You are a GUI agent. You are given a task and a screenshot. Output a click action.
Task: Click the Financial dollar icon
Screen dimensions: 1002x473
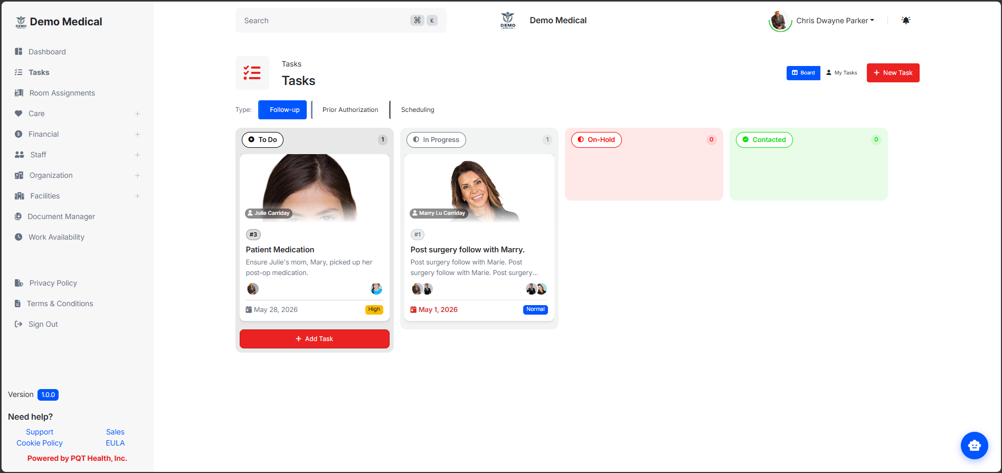tap(18, 134)
